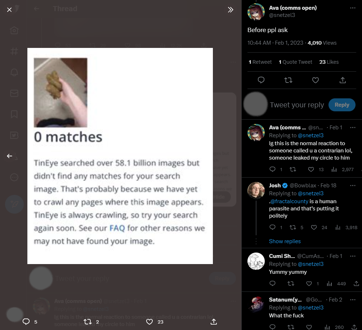Open @snetzel3 link in Cumi's reply header
Screen dimensions: 362x330
[310, 264]
